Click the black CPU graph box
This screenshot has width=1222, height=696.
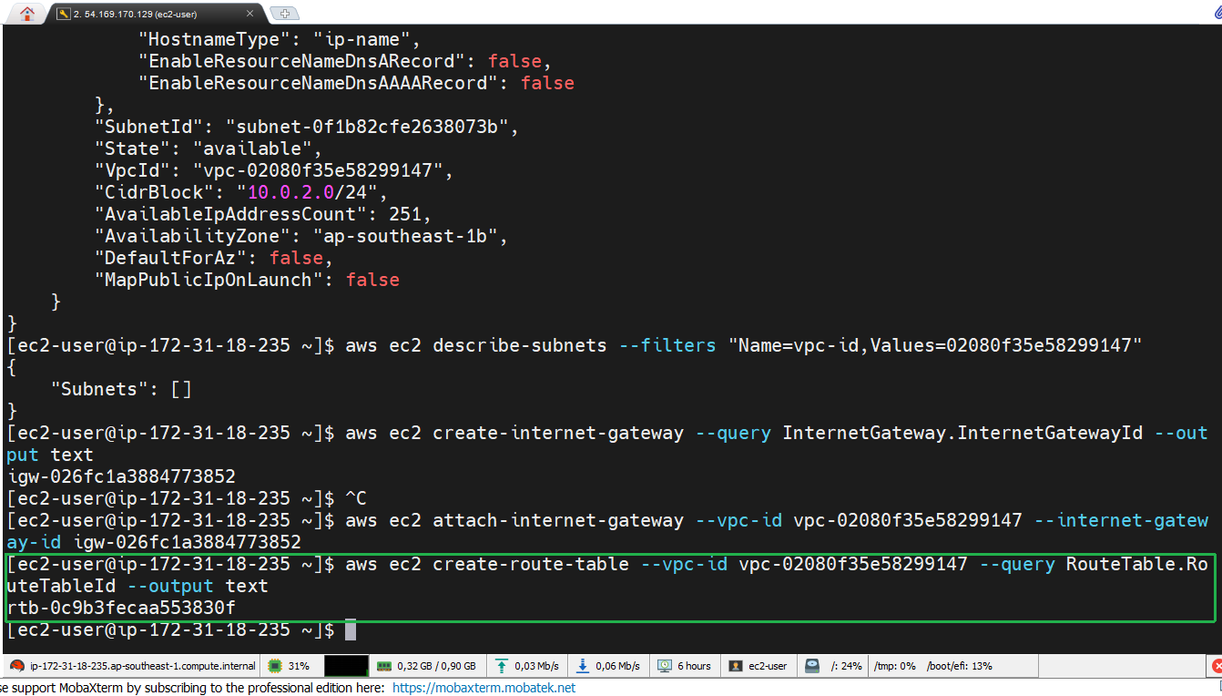point(346,666)
